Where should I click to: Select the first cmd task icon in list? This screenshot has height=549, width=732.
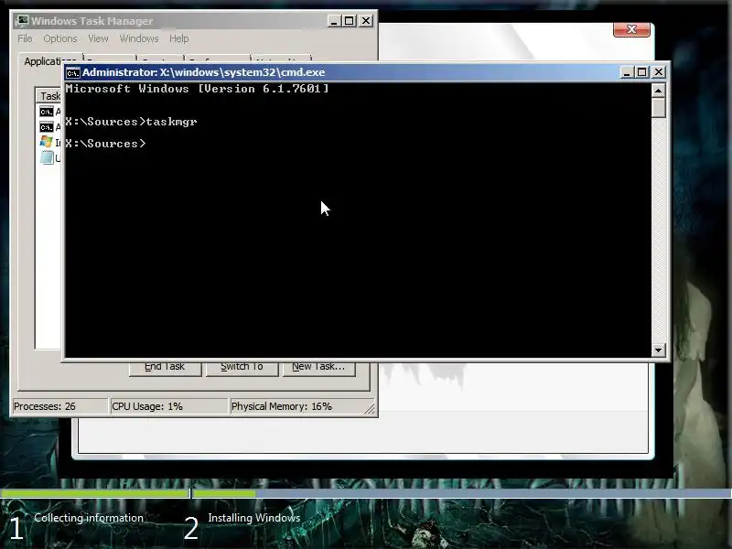click(x=47, y=112)
